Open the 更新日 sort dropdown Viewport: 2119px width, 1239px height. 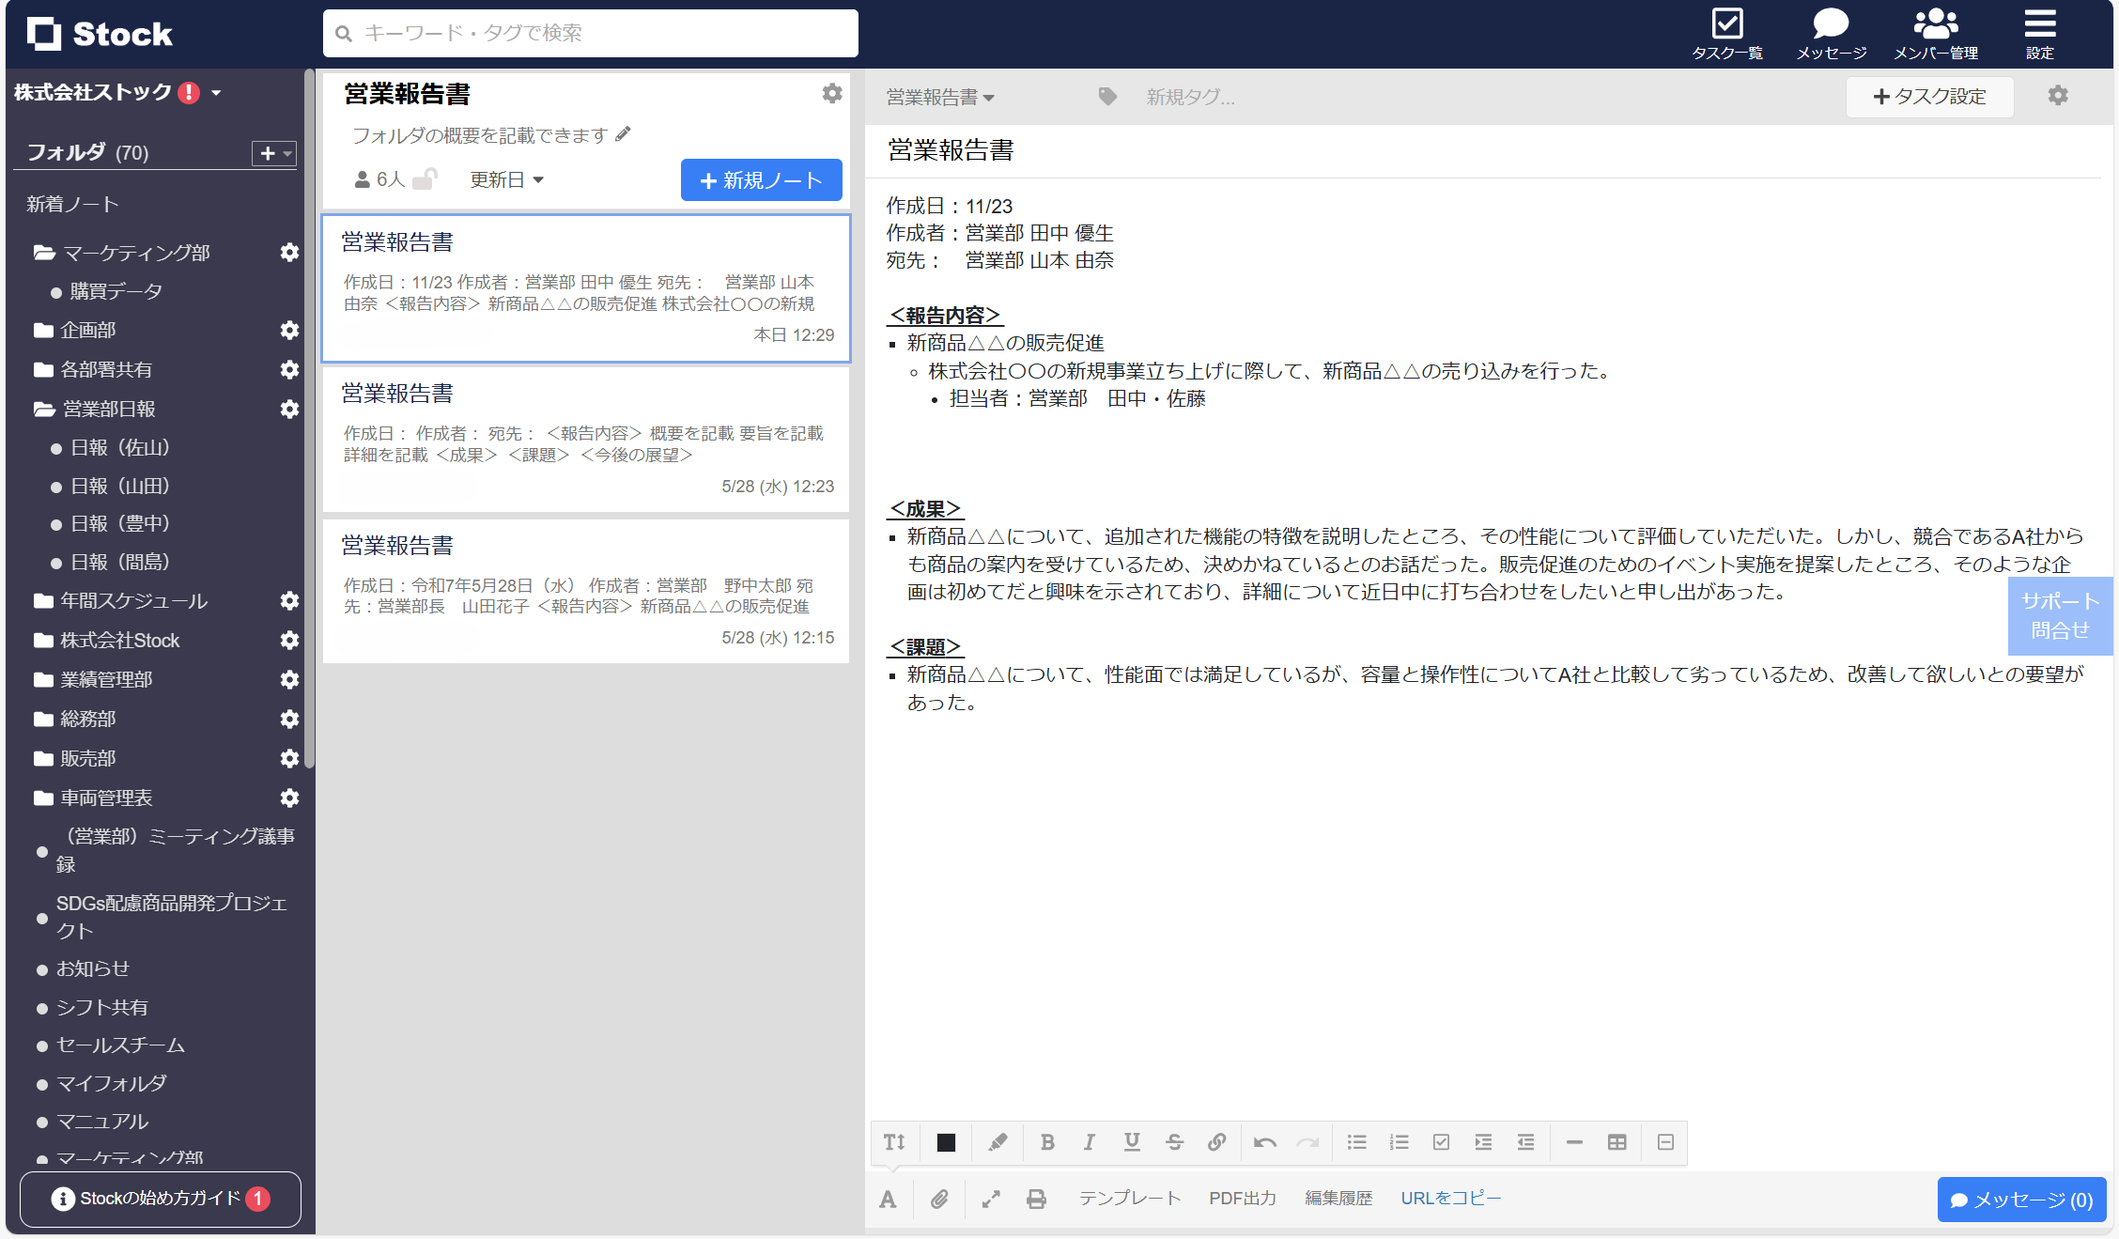[505, 179]
